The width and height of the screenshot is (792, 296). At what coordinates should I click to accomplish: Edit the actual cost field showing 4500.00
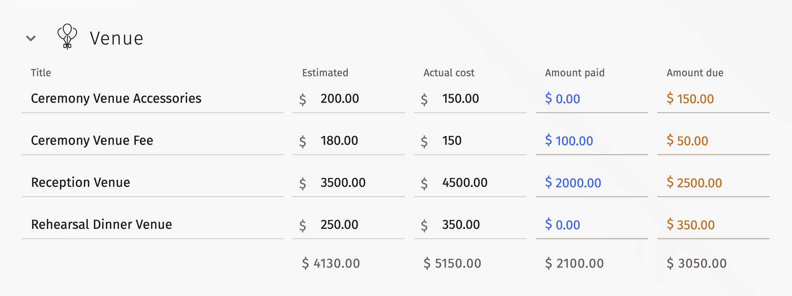click(x=465, y=182)
